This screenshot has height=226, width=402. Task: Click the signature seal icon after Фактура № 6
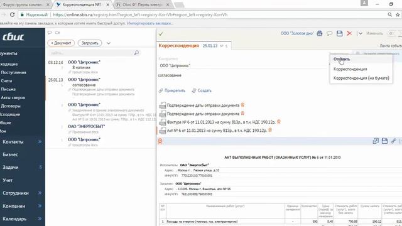tap(279, 122)
